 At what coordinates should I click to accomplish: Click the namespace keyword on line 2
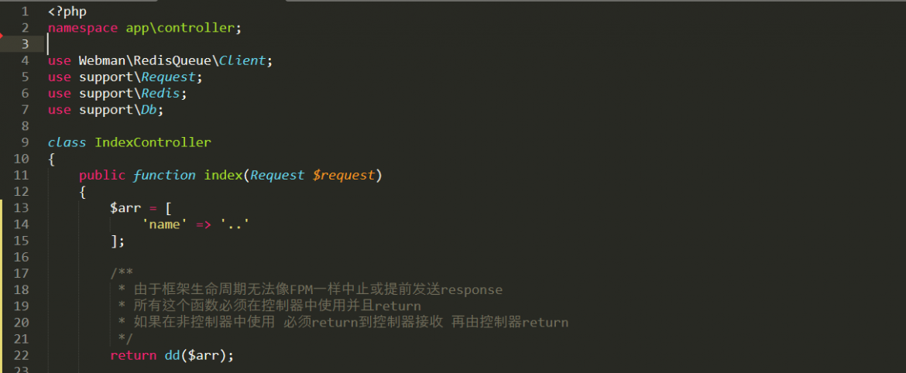point(83,28)
